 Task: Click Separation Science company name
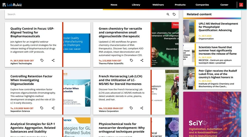coord(20,111)
